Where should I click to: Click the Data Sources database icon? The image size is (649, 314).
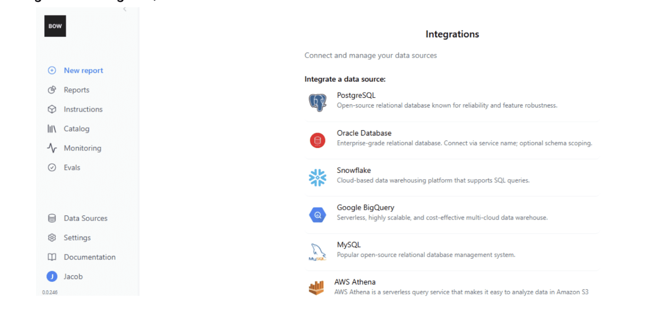click(52, 218)
